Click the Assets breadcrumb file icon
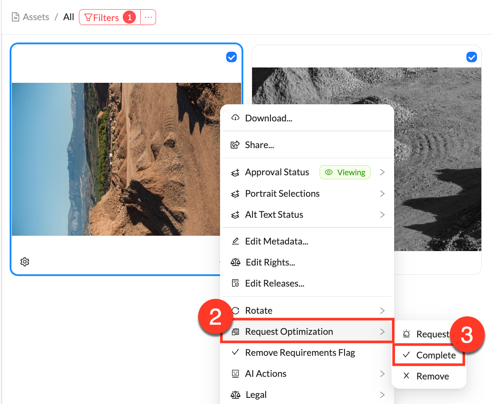491x404 pixels. 16,17
